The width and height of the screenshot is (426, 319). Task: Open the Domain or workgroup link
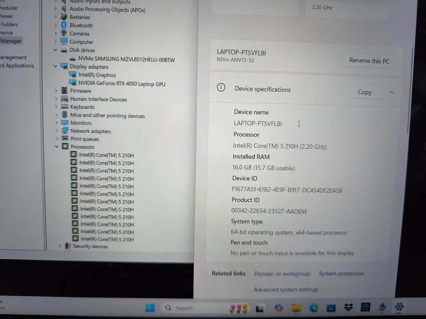(282, 273)
